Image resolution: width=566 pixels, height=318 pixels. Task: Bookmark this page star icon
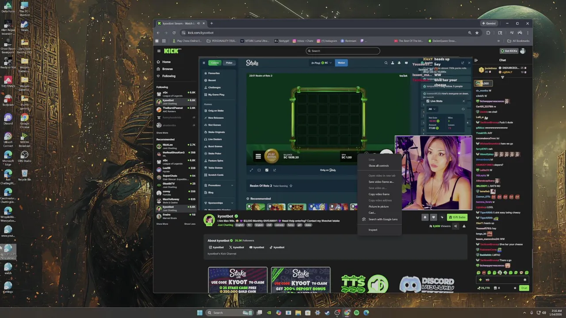477,33
